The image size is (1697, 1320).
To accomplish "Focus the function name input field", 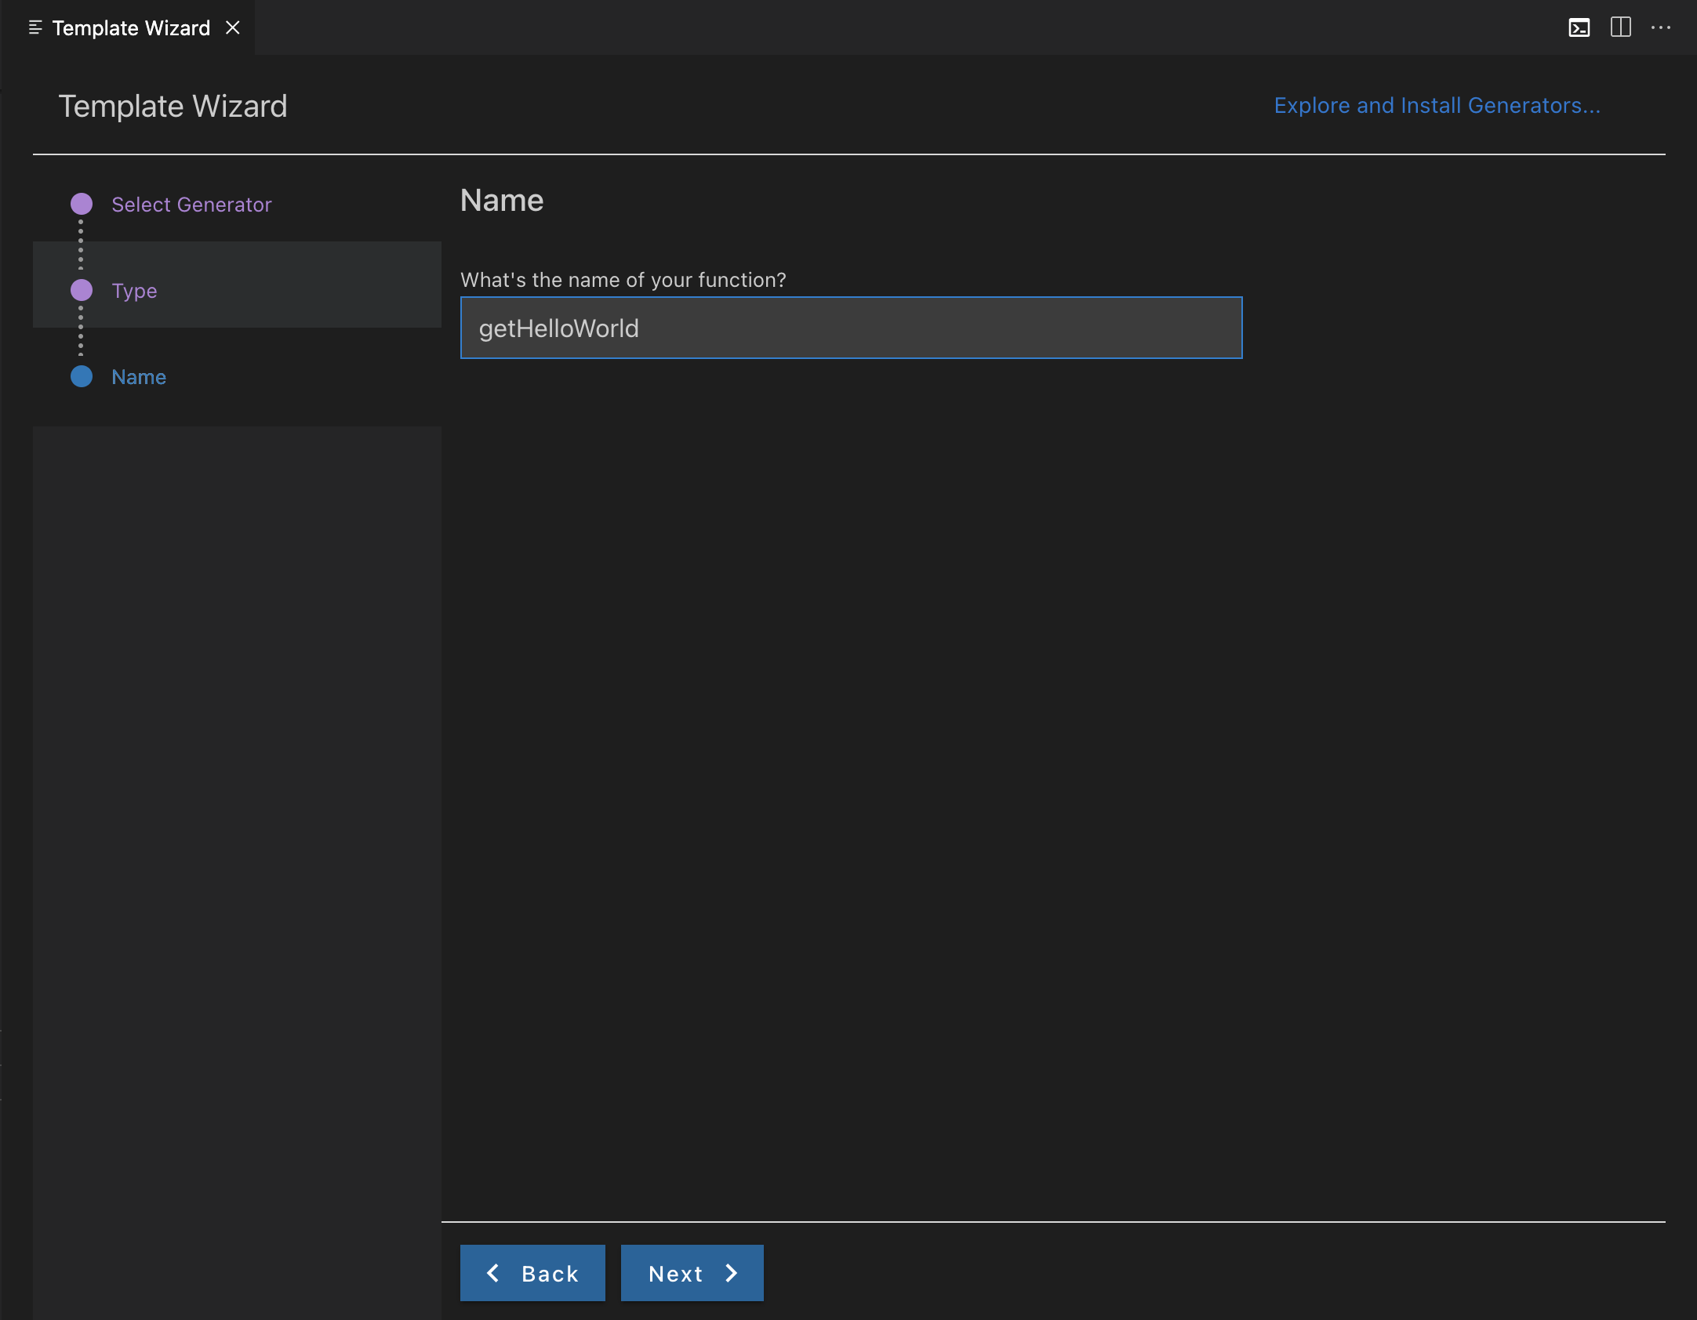I will click(851, 328).
